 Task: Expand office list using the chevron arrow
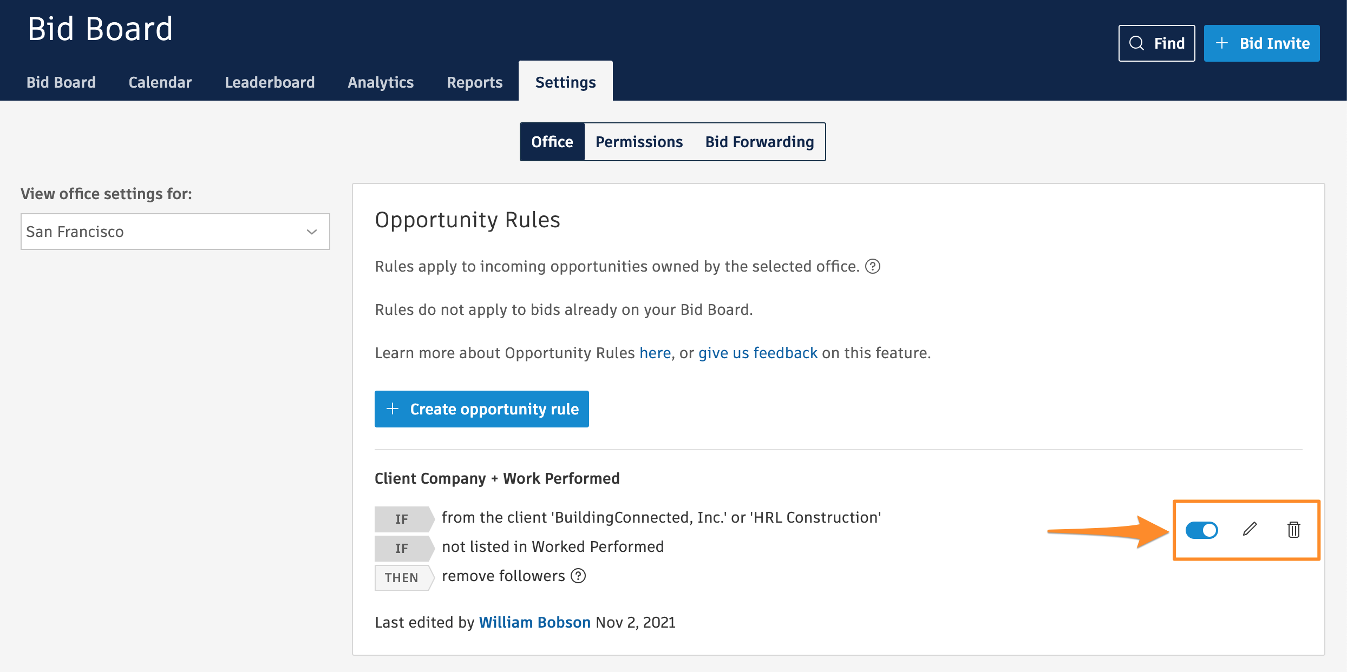click(312, 232)
